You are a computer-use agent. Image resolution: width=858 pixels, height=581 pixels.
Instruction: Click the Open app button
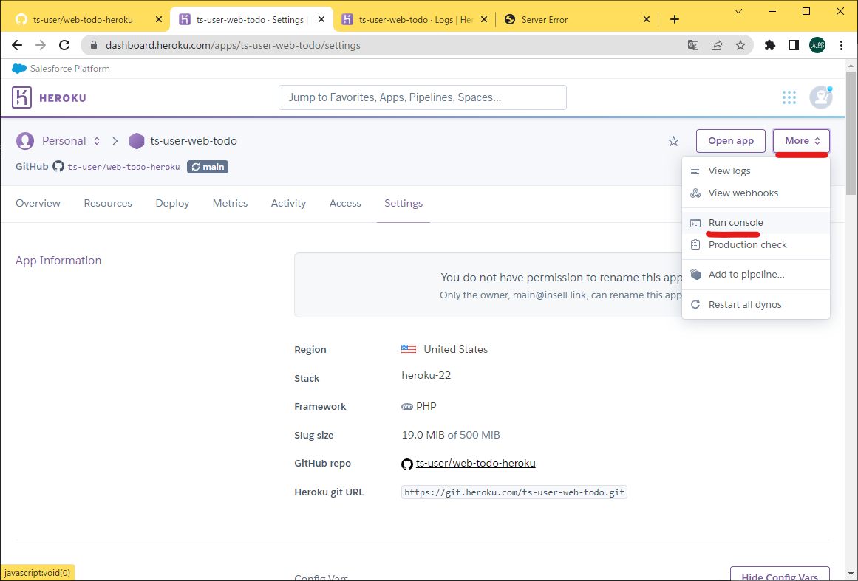click(x=730, y=141)
